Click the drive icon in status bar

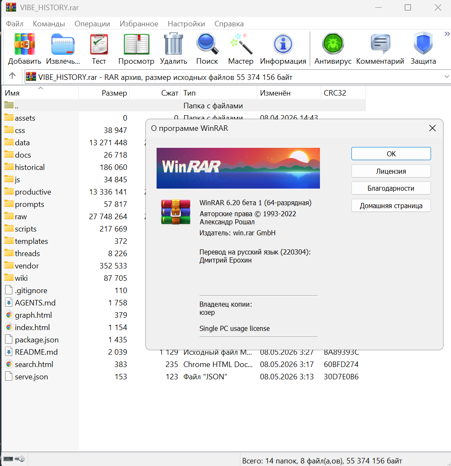[8, 459]
